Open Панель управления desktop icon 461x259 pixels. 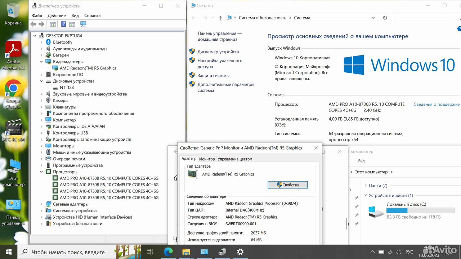coord(13,212)
